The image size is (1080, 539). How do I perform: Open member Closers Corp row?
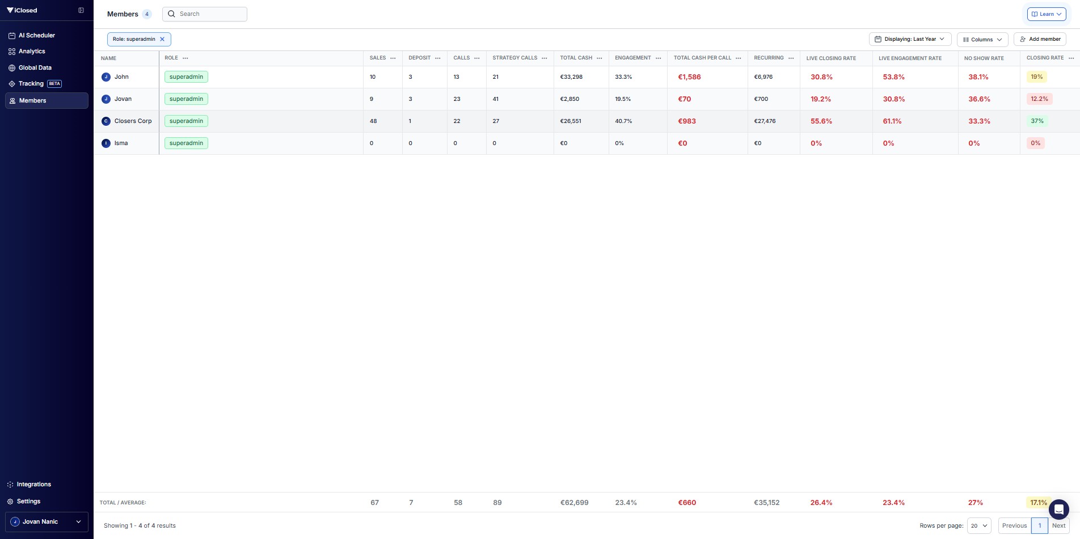click(x=587, y=121)
